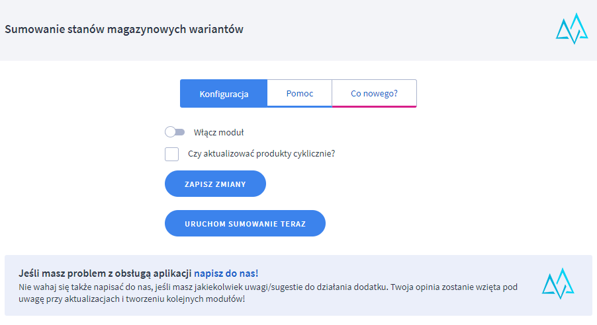Click URUCHOM SUMOWANIE TERAZ button
The image size is (597, 325).
point(245,223)
